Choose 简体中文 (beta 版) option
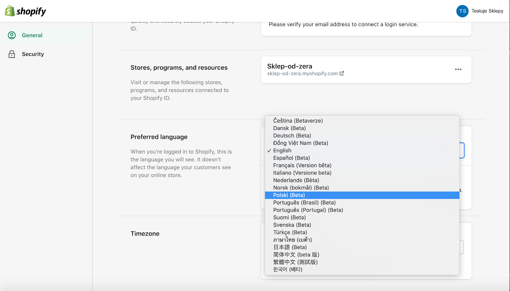Viewport: 510px width, 291px height. click(362, 255)
